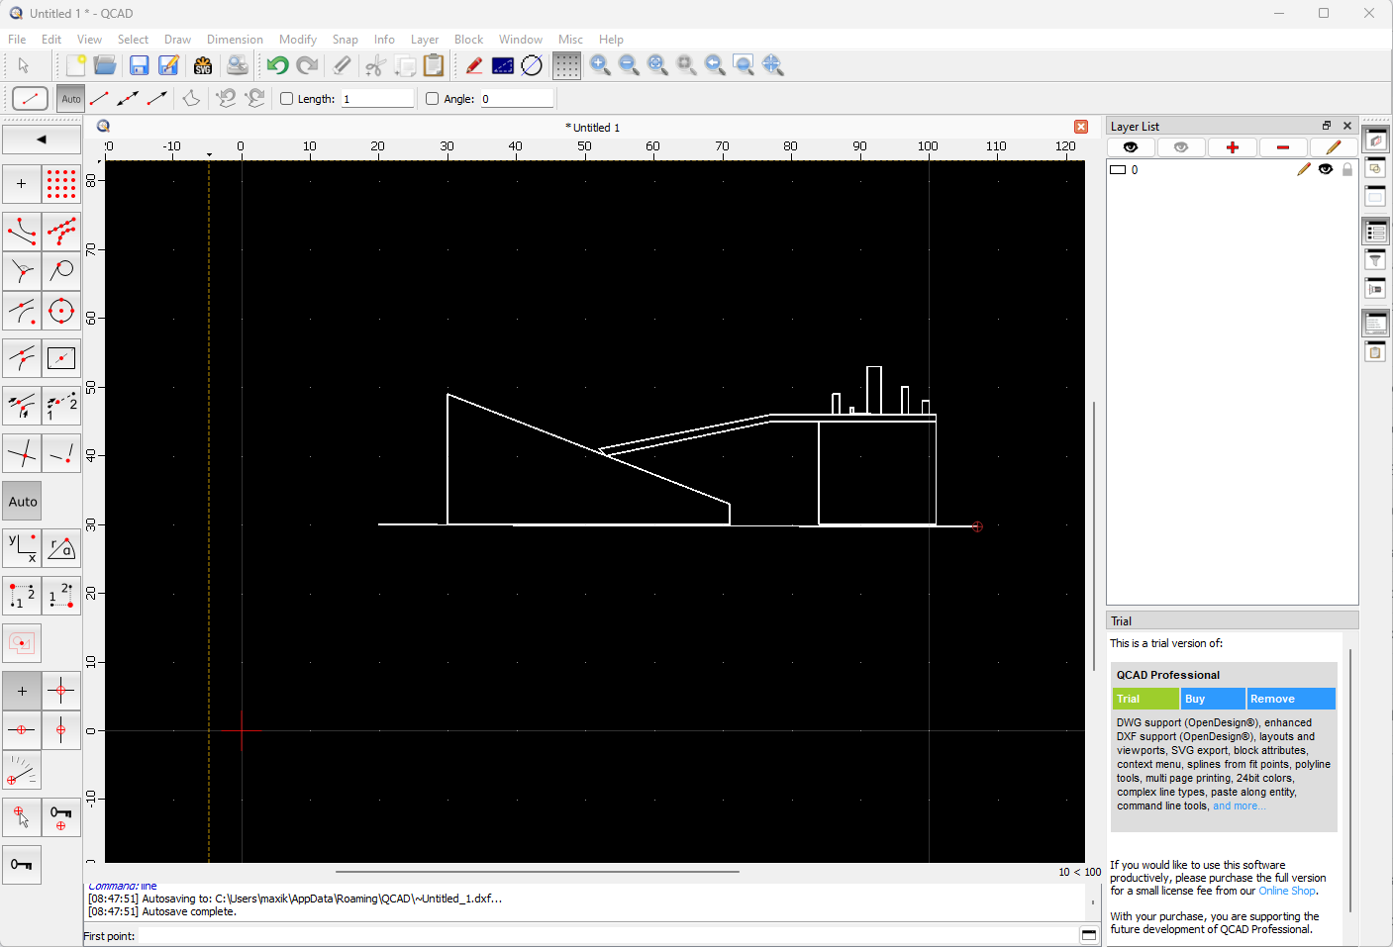Show all layers with the black eye button
Image resolution: width=1393 pixels, height=947 pixels.
pyautogui.click(x=1131, y=147)
